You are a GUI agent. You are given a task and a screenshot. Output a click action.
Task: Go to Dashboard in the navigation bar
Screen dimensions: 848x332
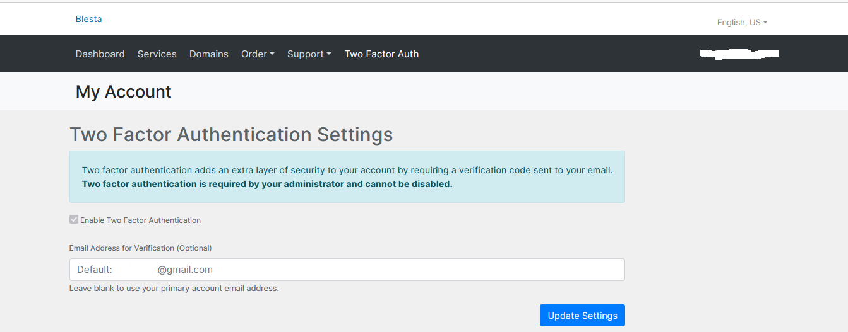tap(100, 54)
